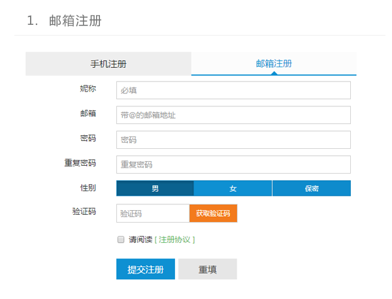Image resolution: width=392 pixels, height=299 pixels.
Task: Choose 女 in the gender selector
Action: pos(233,189)
